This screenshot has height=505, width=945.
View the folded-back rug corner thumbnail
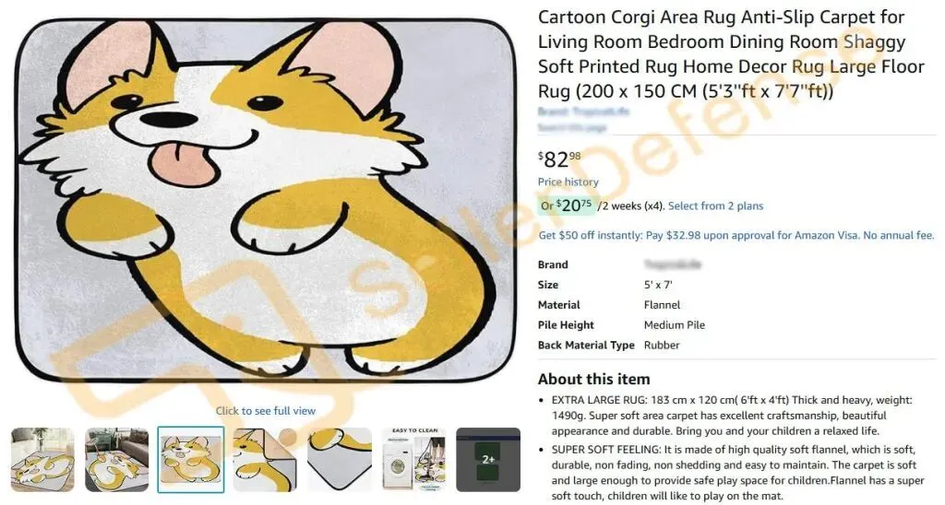[x=265, y=459]
